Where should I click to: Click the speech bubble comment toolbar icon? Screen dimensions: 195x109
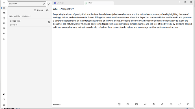(136, 104)
